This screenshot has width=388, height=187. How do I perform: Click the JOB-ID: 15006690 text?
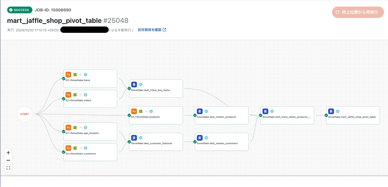coord(53,10)
